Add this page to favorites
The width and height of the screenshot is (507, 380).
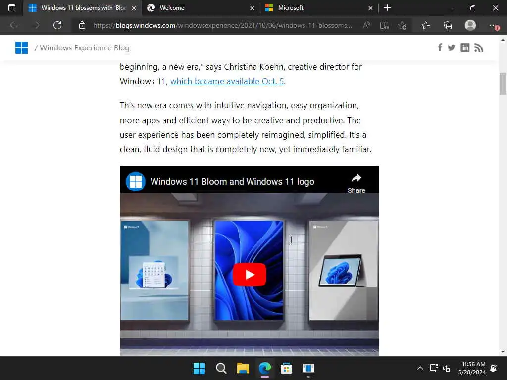(x=402, y=25)
